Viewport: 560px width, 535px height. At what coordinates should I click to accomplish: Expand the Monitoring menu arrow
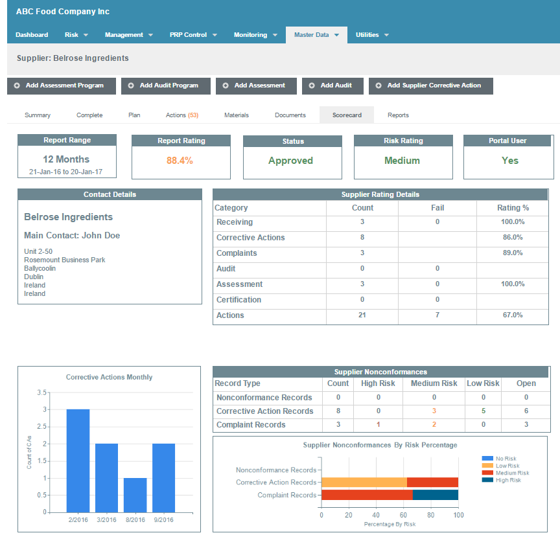pos(275,35)
